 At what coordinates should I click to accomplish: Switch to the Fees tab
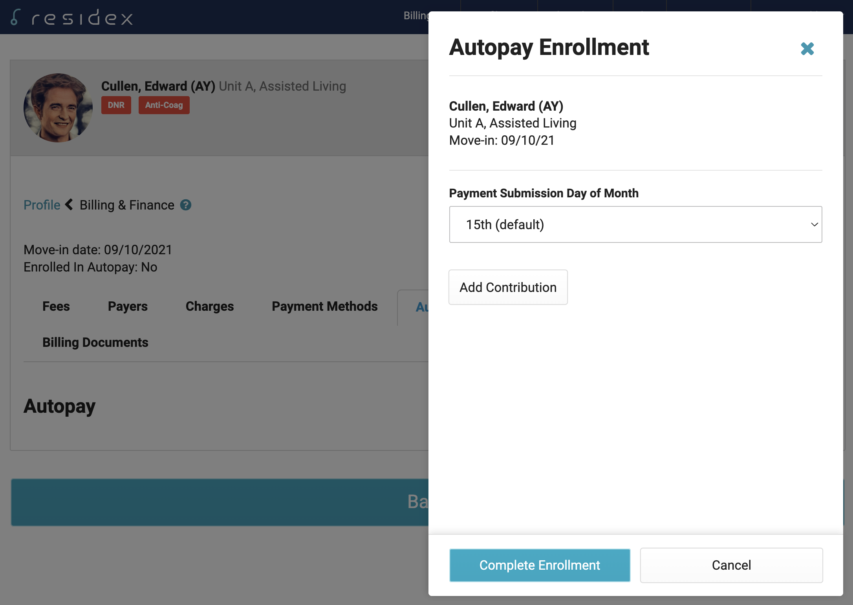56,306
